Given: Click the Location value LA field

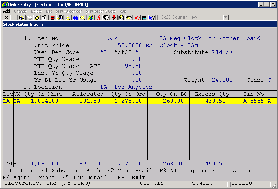Looking at the screenshot, I should coord(104,87).
